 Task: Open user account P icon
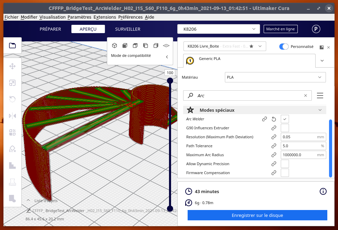tap(316, 29)
